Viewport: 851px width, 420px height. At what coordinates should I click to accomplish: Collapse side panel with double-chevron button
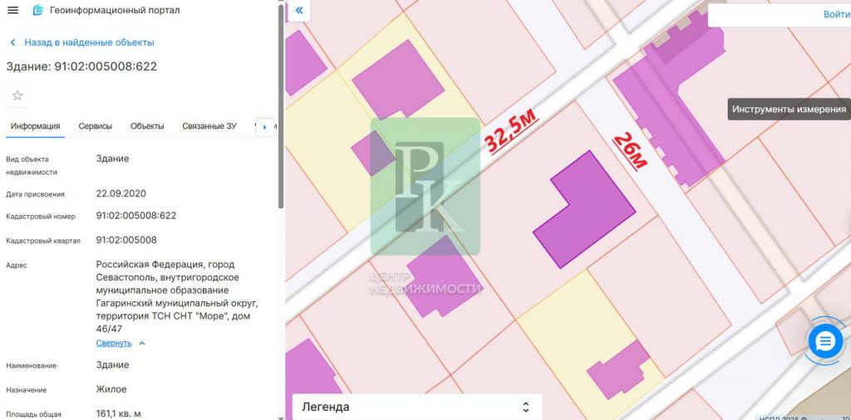click(299, 11)
